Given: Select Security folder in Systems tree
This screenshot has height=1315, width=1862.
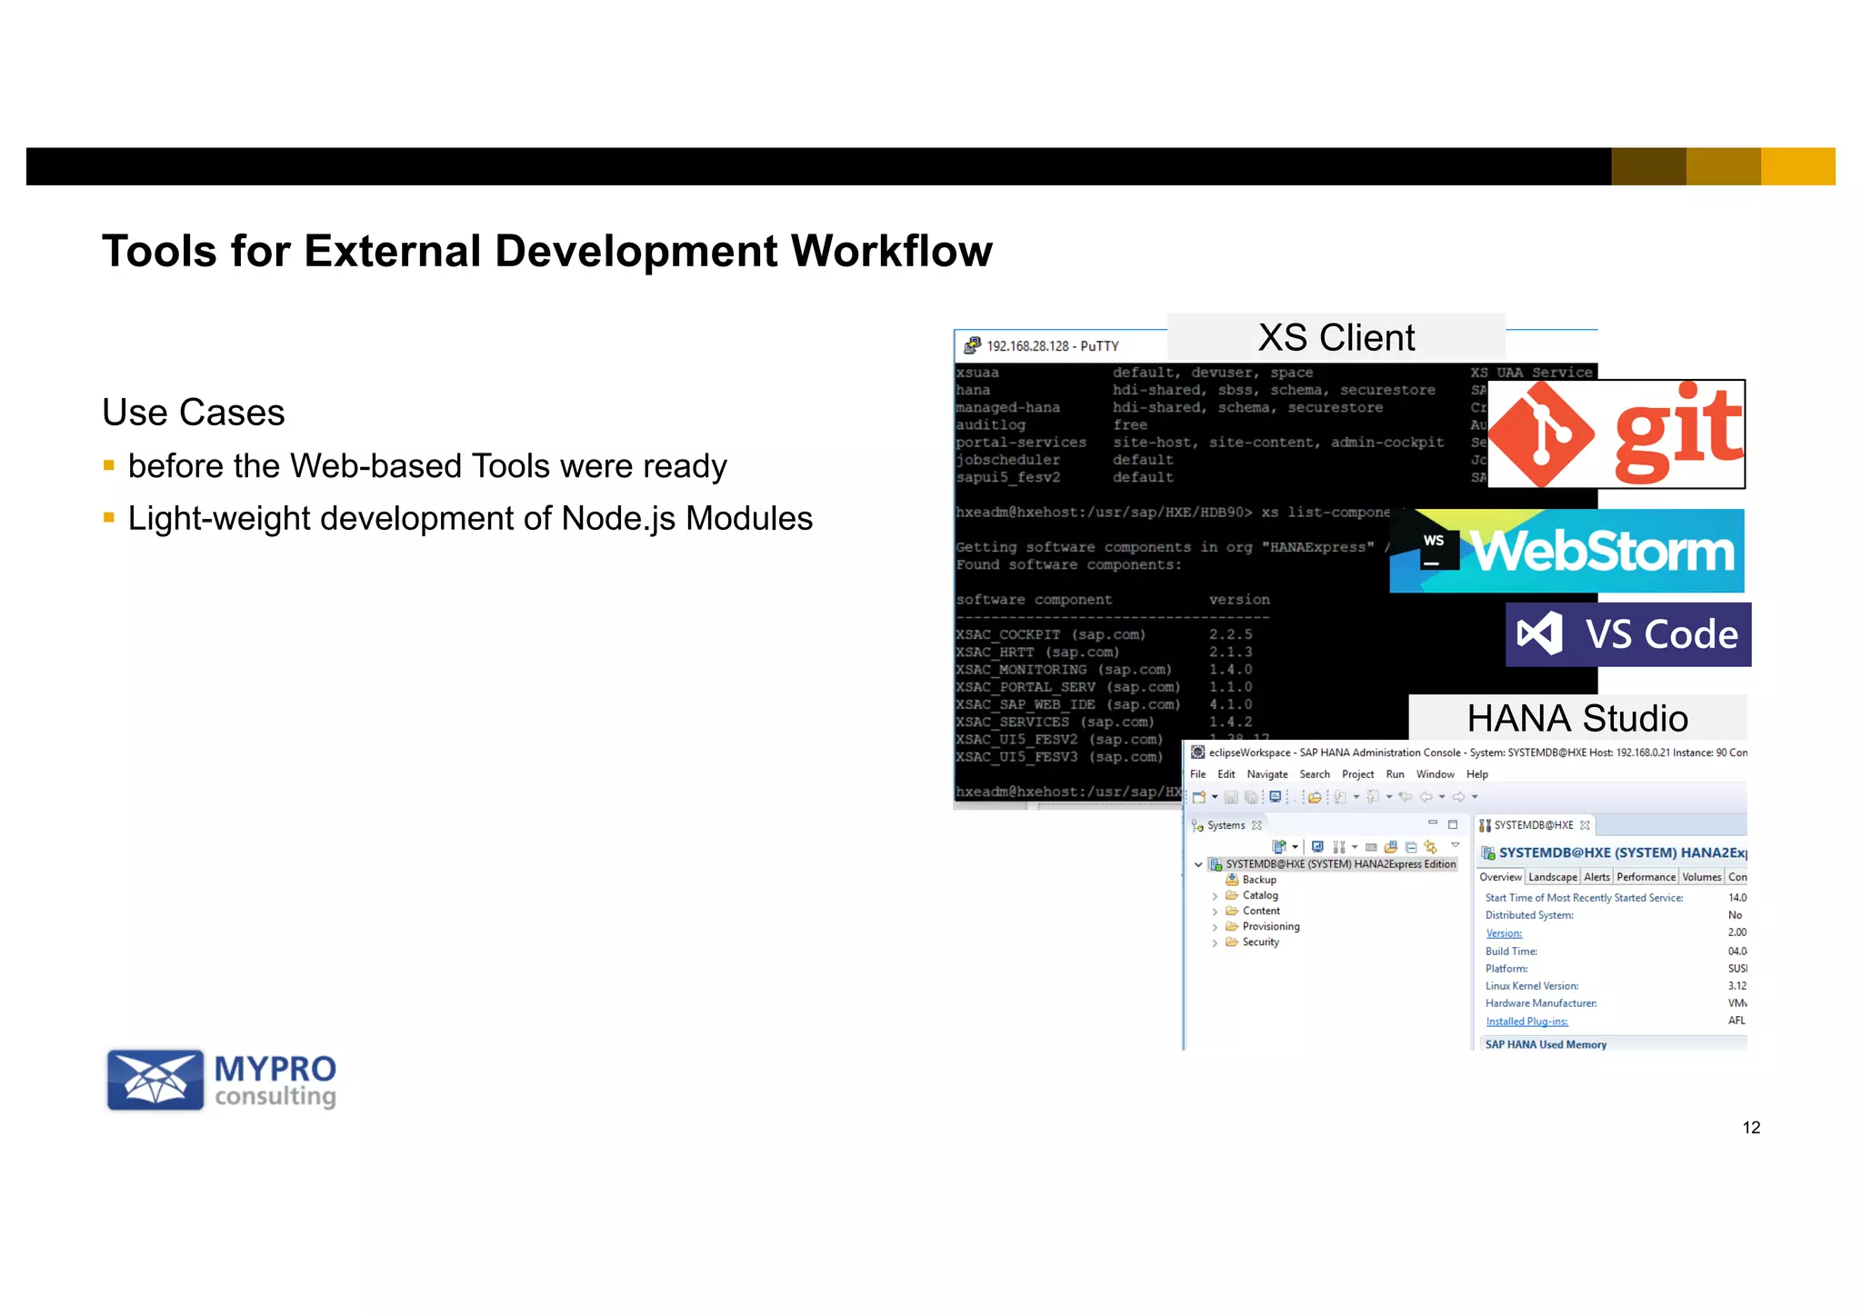Looking at the screenshot, I should click(1253, 941).
